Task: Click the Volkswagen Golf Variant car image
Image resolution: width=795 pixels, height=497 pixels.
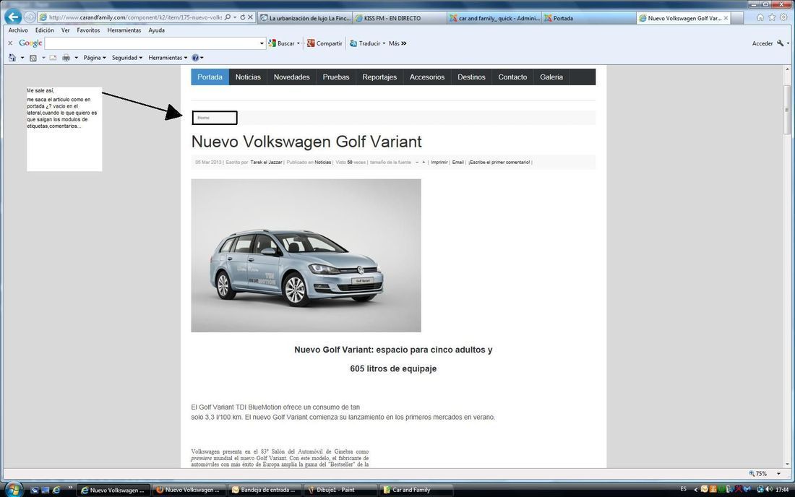Action: pyautogui.click(x=306, y=255)
